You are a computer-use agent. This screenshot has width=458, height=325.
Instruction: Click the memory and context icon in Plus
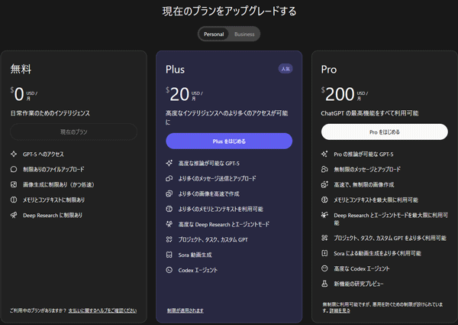point(169,209)
